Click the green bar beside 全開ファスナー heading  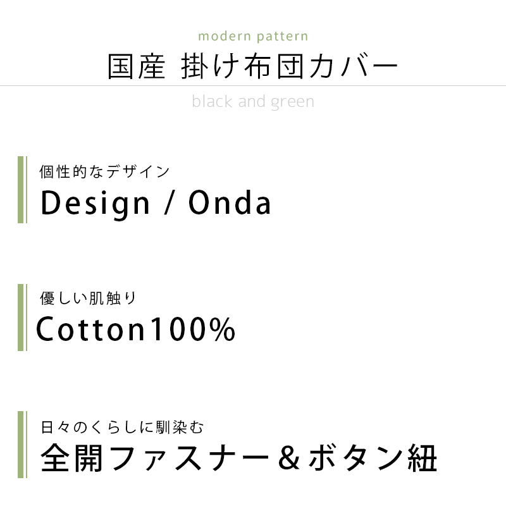tap(22, 445)
